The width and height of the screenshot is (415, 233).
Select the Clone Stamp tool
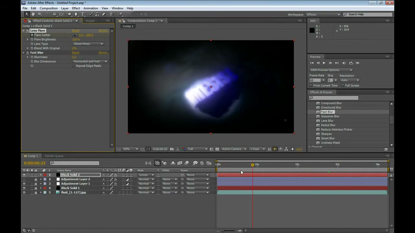(97, 14)
